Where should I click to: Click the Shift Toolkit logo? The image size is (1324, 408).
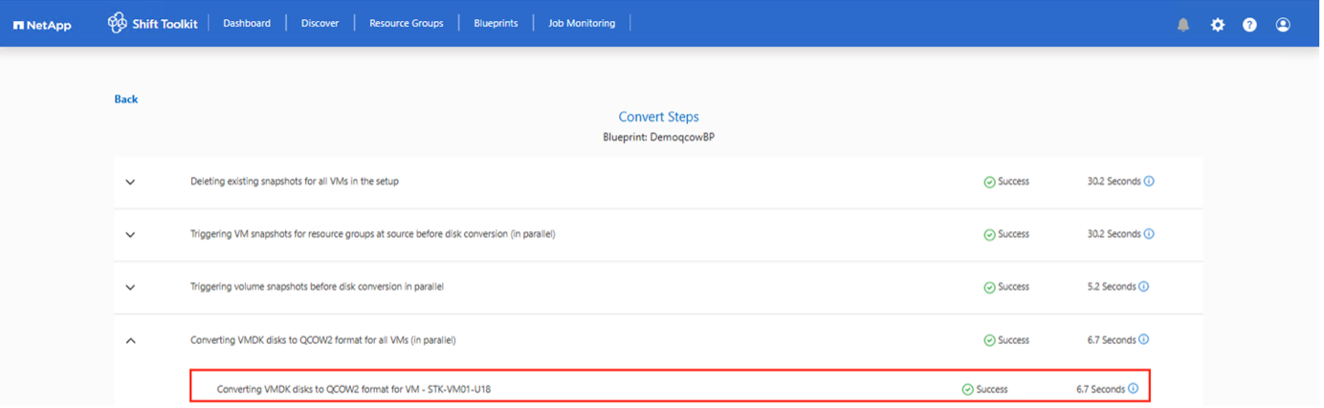click(x=153, y=23)
